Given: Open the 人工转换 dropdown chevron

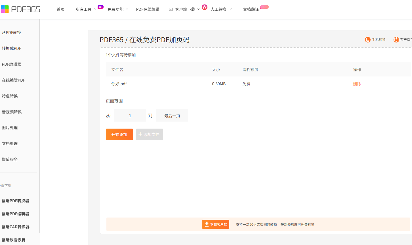Looking at the screenshot, I should tap(231, 9).
